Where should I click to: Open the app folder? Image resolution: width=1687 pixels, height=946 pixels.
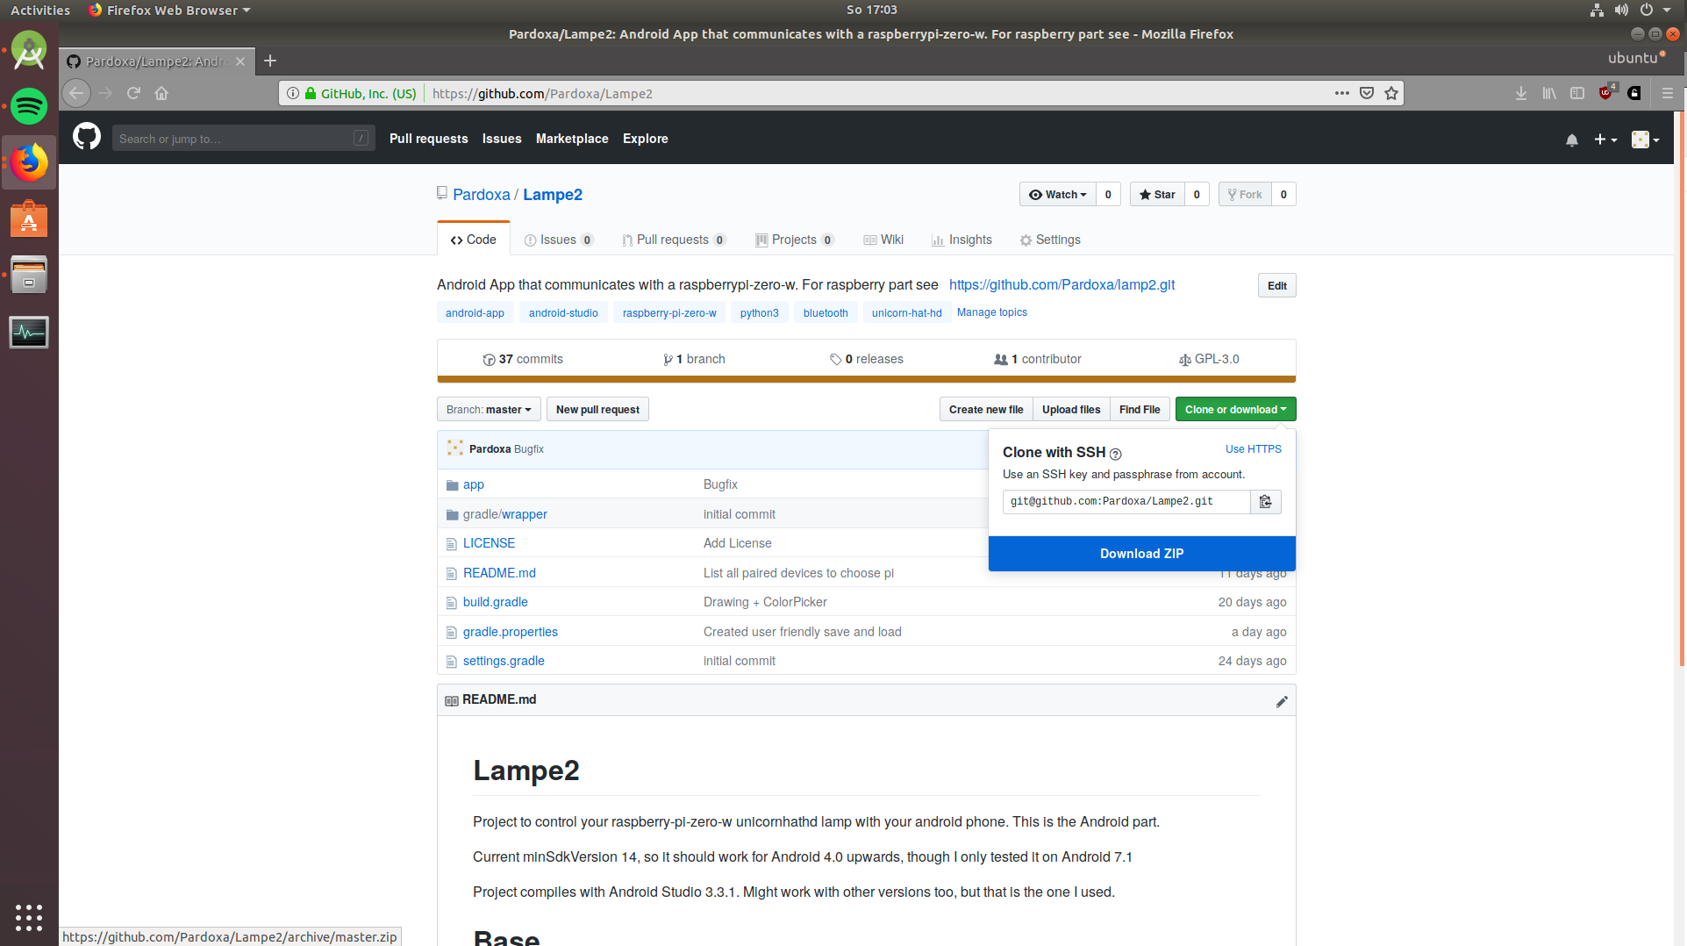click(474, 485)
